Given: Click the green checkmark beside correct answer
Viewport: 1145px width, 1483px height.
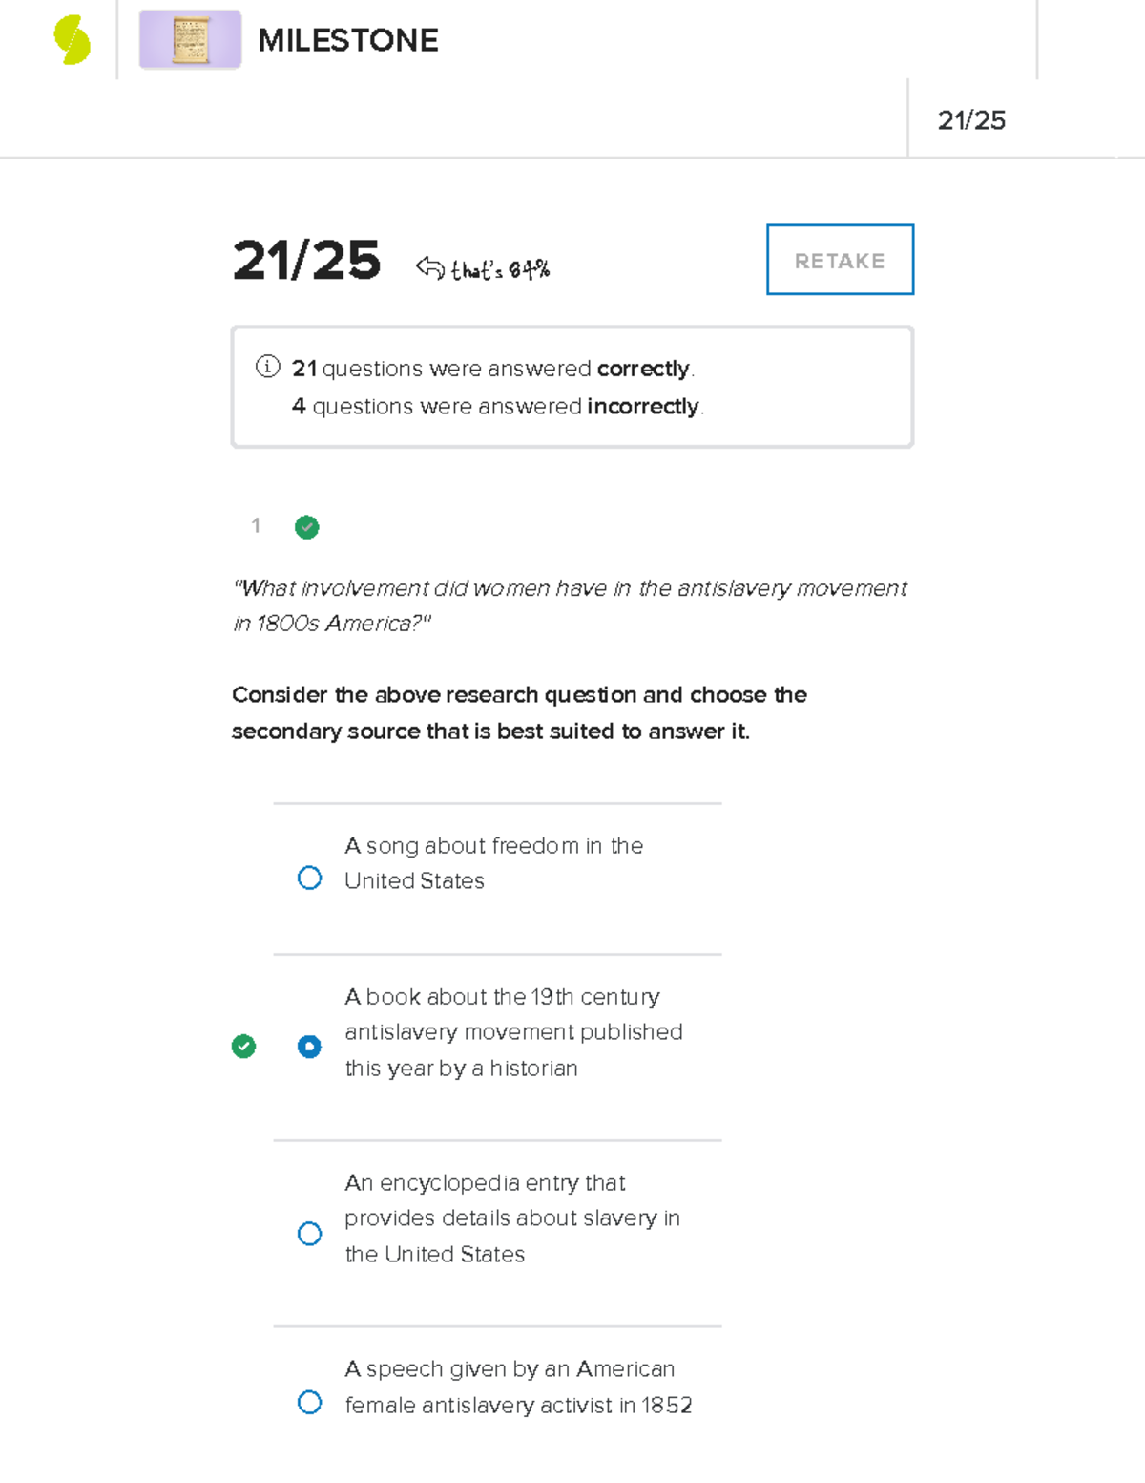Looking at the screenshot, I should 244,1047.
